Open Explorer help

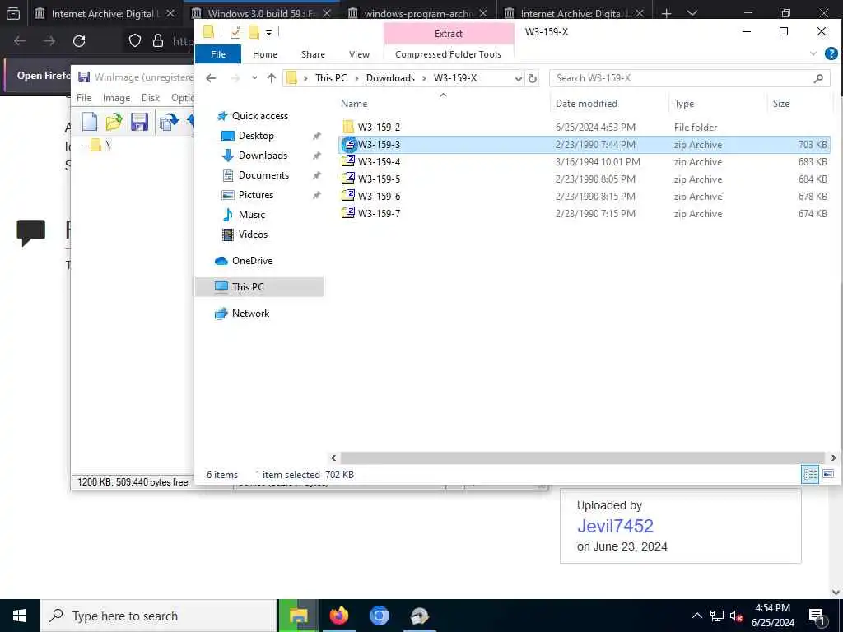click(x=831, y=53)
